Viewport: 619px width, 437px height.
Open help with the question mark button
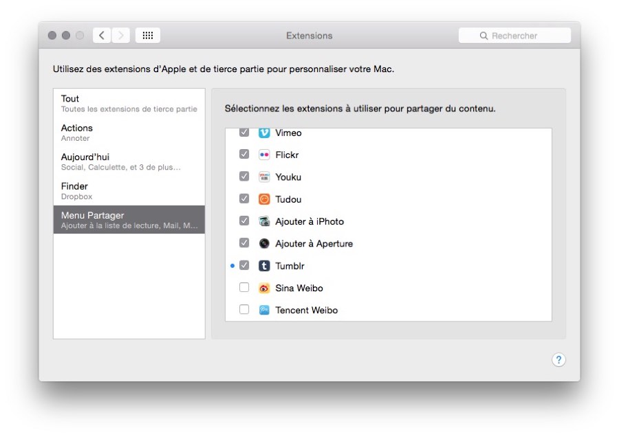click(558, 359)
